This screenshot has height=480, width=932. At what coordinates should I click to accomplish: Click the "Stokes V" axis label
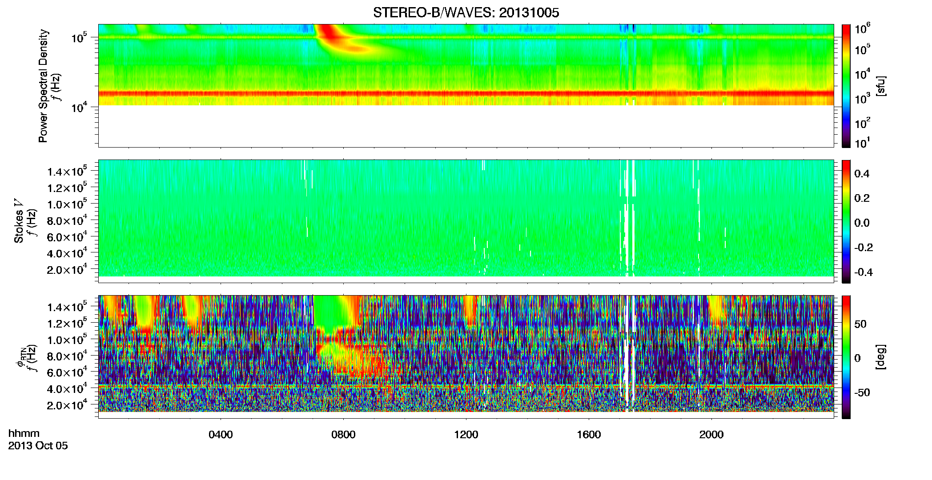(19, 220)
